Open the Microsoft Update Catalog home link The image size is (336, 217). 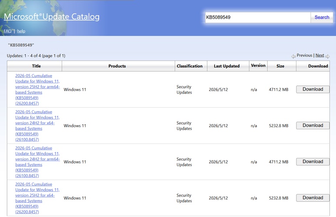click(x=52, y=16)
